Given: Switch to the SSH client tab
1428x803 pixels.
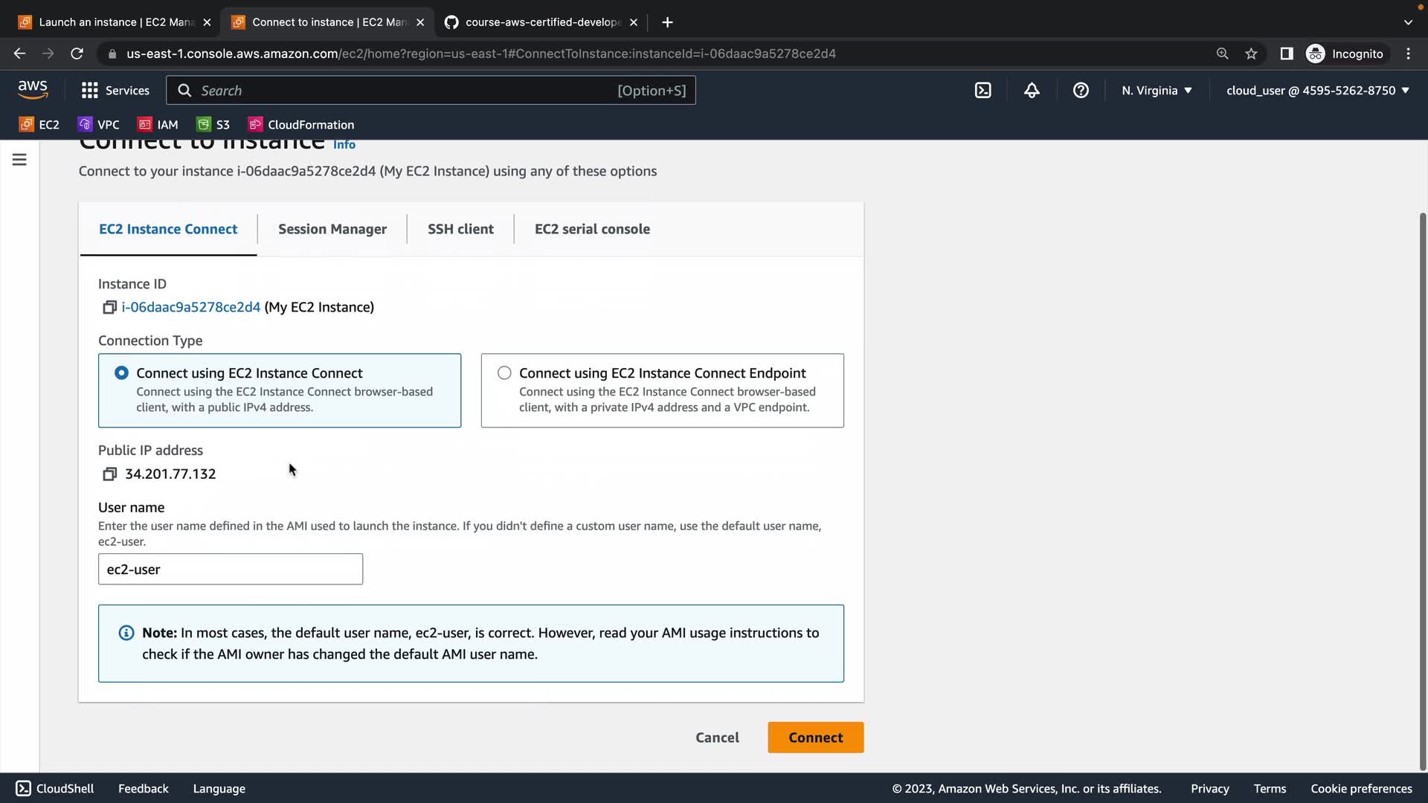Looking at the screenshot, I should (x=460, y=229).
